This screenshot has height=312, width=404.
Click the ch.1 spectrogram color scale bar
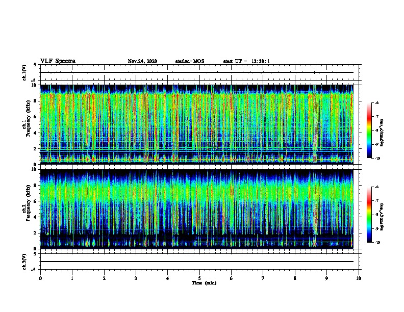coord(369,131)
